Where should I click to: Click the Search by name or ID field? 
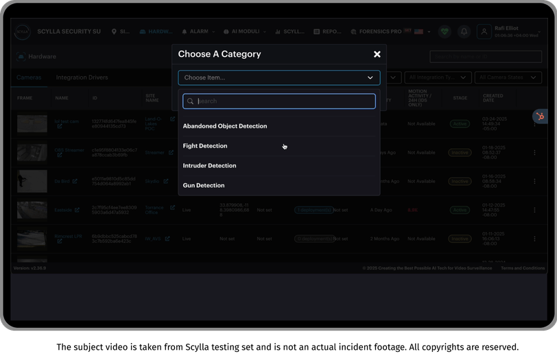click(486, 56)
